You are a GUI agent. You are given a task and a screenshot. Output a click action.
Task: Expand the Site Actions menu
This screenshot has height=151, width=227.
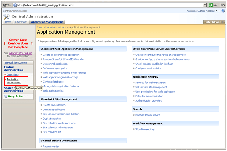coord(213,22)
